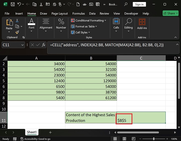Select cell C11 showing $B$5

(141, 118)
